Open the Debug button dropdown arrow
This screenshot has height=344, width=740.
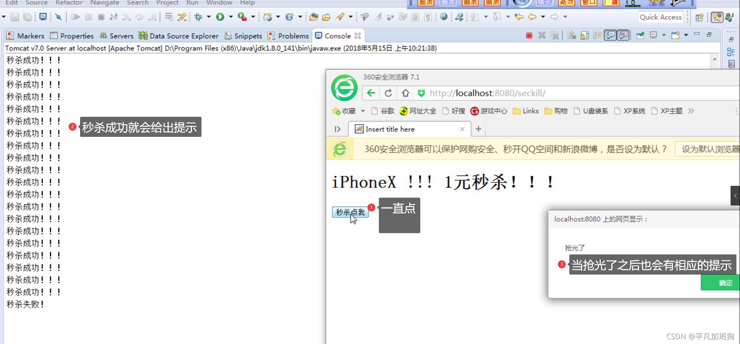pos(209,17)
